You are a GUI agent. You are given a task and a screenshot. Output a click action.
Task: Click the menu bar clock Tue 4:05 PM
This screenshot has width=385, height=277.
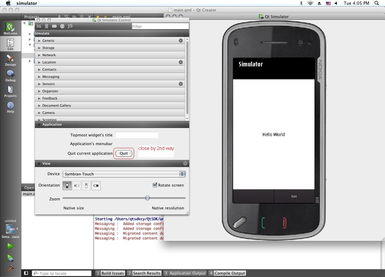pyautogui.click(x=356, y=3)
